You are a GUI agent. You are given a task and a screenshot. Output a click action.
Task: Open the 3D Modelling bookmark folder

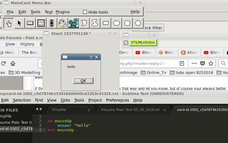click(x=25, y=72)
